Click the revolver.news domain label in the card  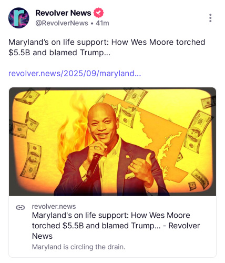coord(54,206)
